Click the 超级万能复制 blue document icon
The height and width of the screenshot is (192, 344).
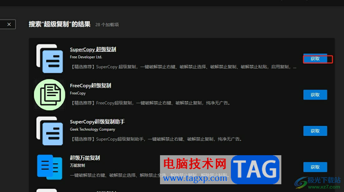(x=50, y=167)
